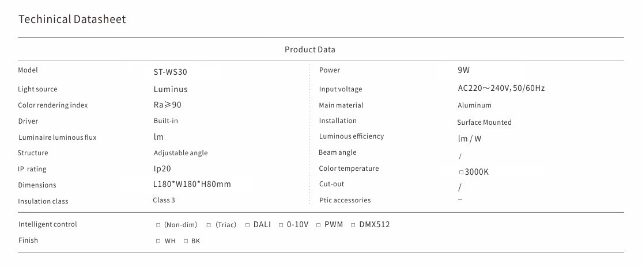Image resolution: width=642 pixels, height=268 pixels.
Task: Click the Product Data section header
Action: [309, 49]
